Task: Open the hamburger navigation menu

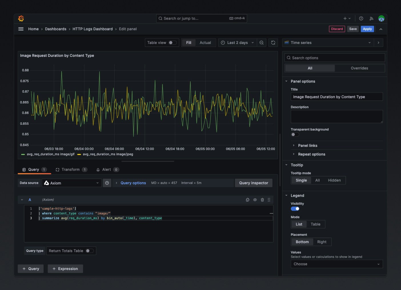Action: click(21, 29)
